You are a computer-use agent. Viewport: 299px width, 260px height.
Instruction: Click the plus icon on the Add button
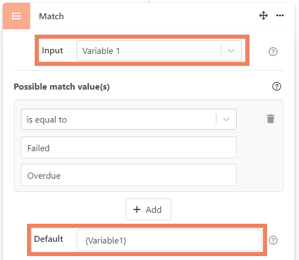coord(137,209)
